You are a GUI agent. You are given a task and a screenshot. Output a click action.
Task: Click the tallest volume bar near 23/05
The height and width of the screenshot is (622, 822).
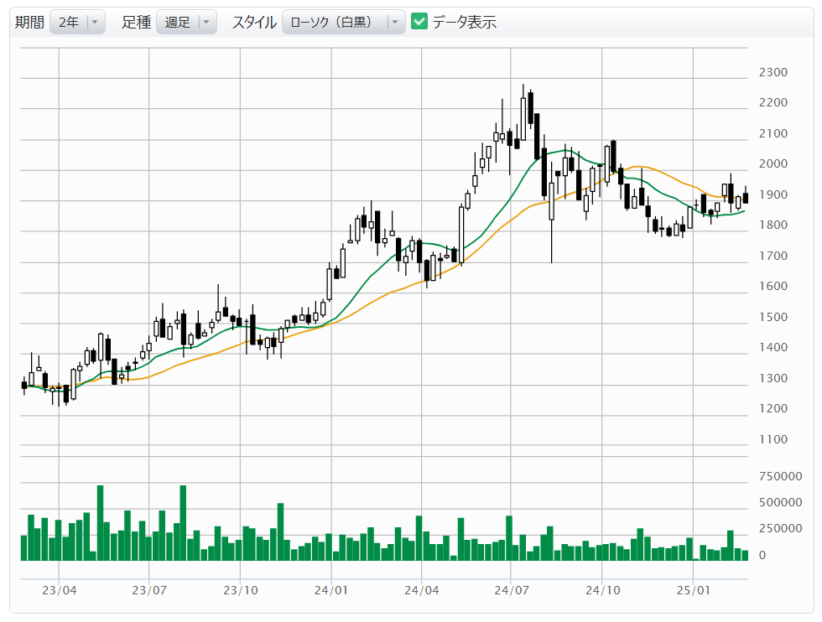100,522
